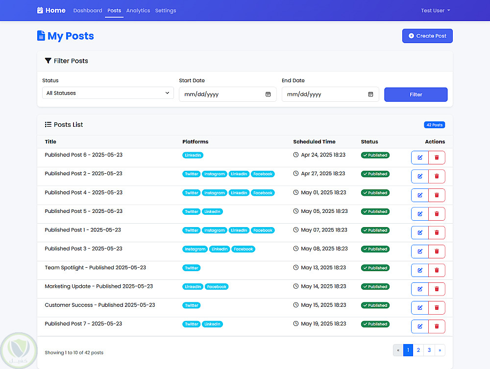Image resolution: width=490 pixels, height=369 pixels.
Task: Click the Scheduled Time column header
Action: coord(314,142)
